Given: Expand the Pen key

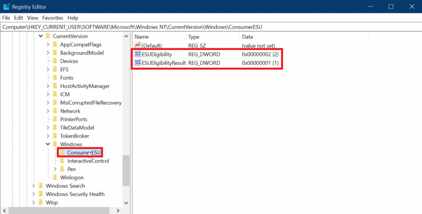Looking at the screenshot, I should [56, 169].
